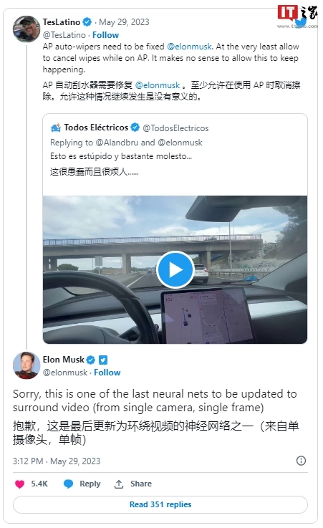The image size is (323, 528).
Task: Click TesLatino's verified checkmark badge
Action: (x=87, y=22)
